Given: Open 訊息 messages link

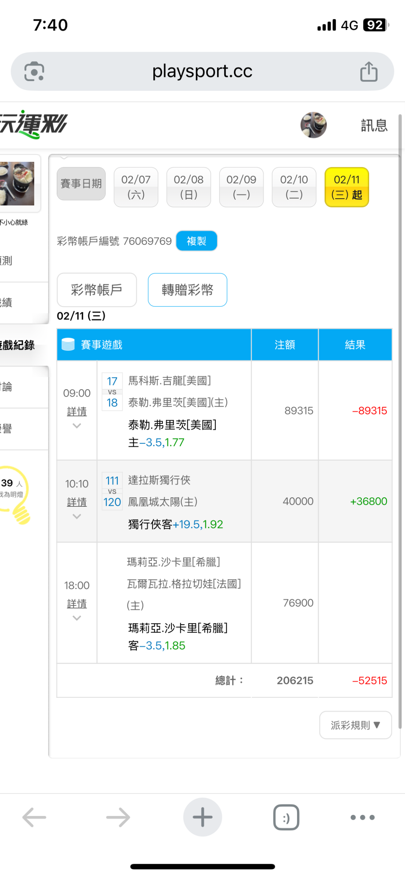Looking at the screenshot, I should click(x=374, y=125).
